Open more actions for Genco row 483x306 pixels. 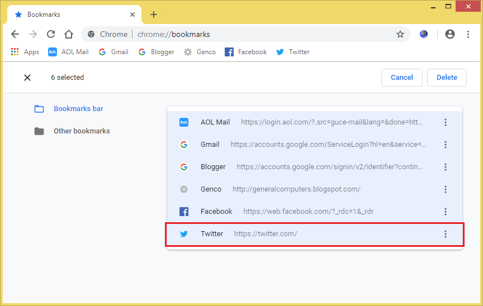pyautogui.click(x=445, y=189)
